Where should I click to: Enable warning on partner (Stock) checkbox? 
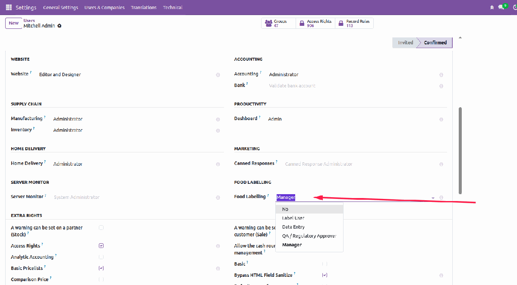tap(101, 228)
